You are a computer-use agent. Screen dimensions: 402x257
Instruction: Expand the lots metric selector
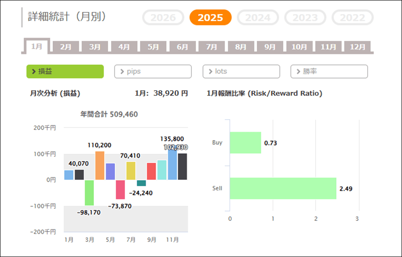(x=241, y=71)
